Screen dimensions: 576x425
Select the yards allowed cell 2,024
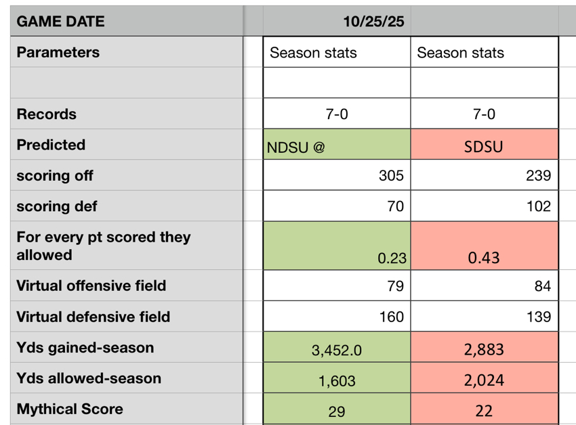484,379
